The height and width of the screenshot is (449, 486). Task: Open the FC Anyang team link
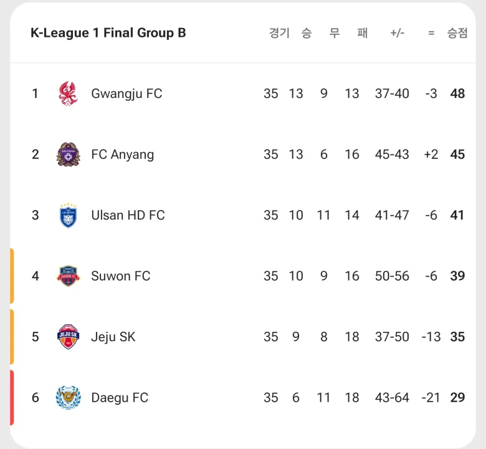tap(123, 155)
